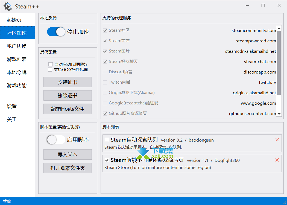Delete the Steam自动探索队列 script with red X
Image resolution: width=287 pixels, height=205 pixels.
[277, 140]
